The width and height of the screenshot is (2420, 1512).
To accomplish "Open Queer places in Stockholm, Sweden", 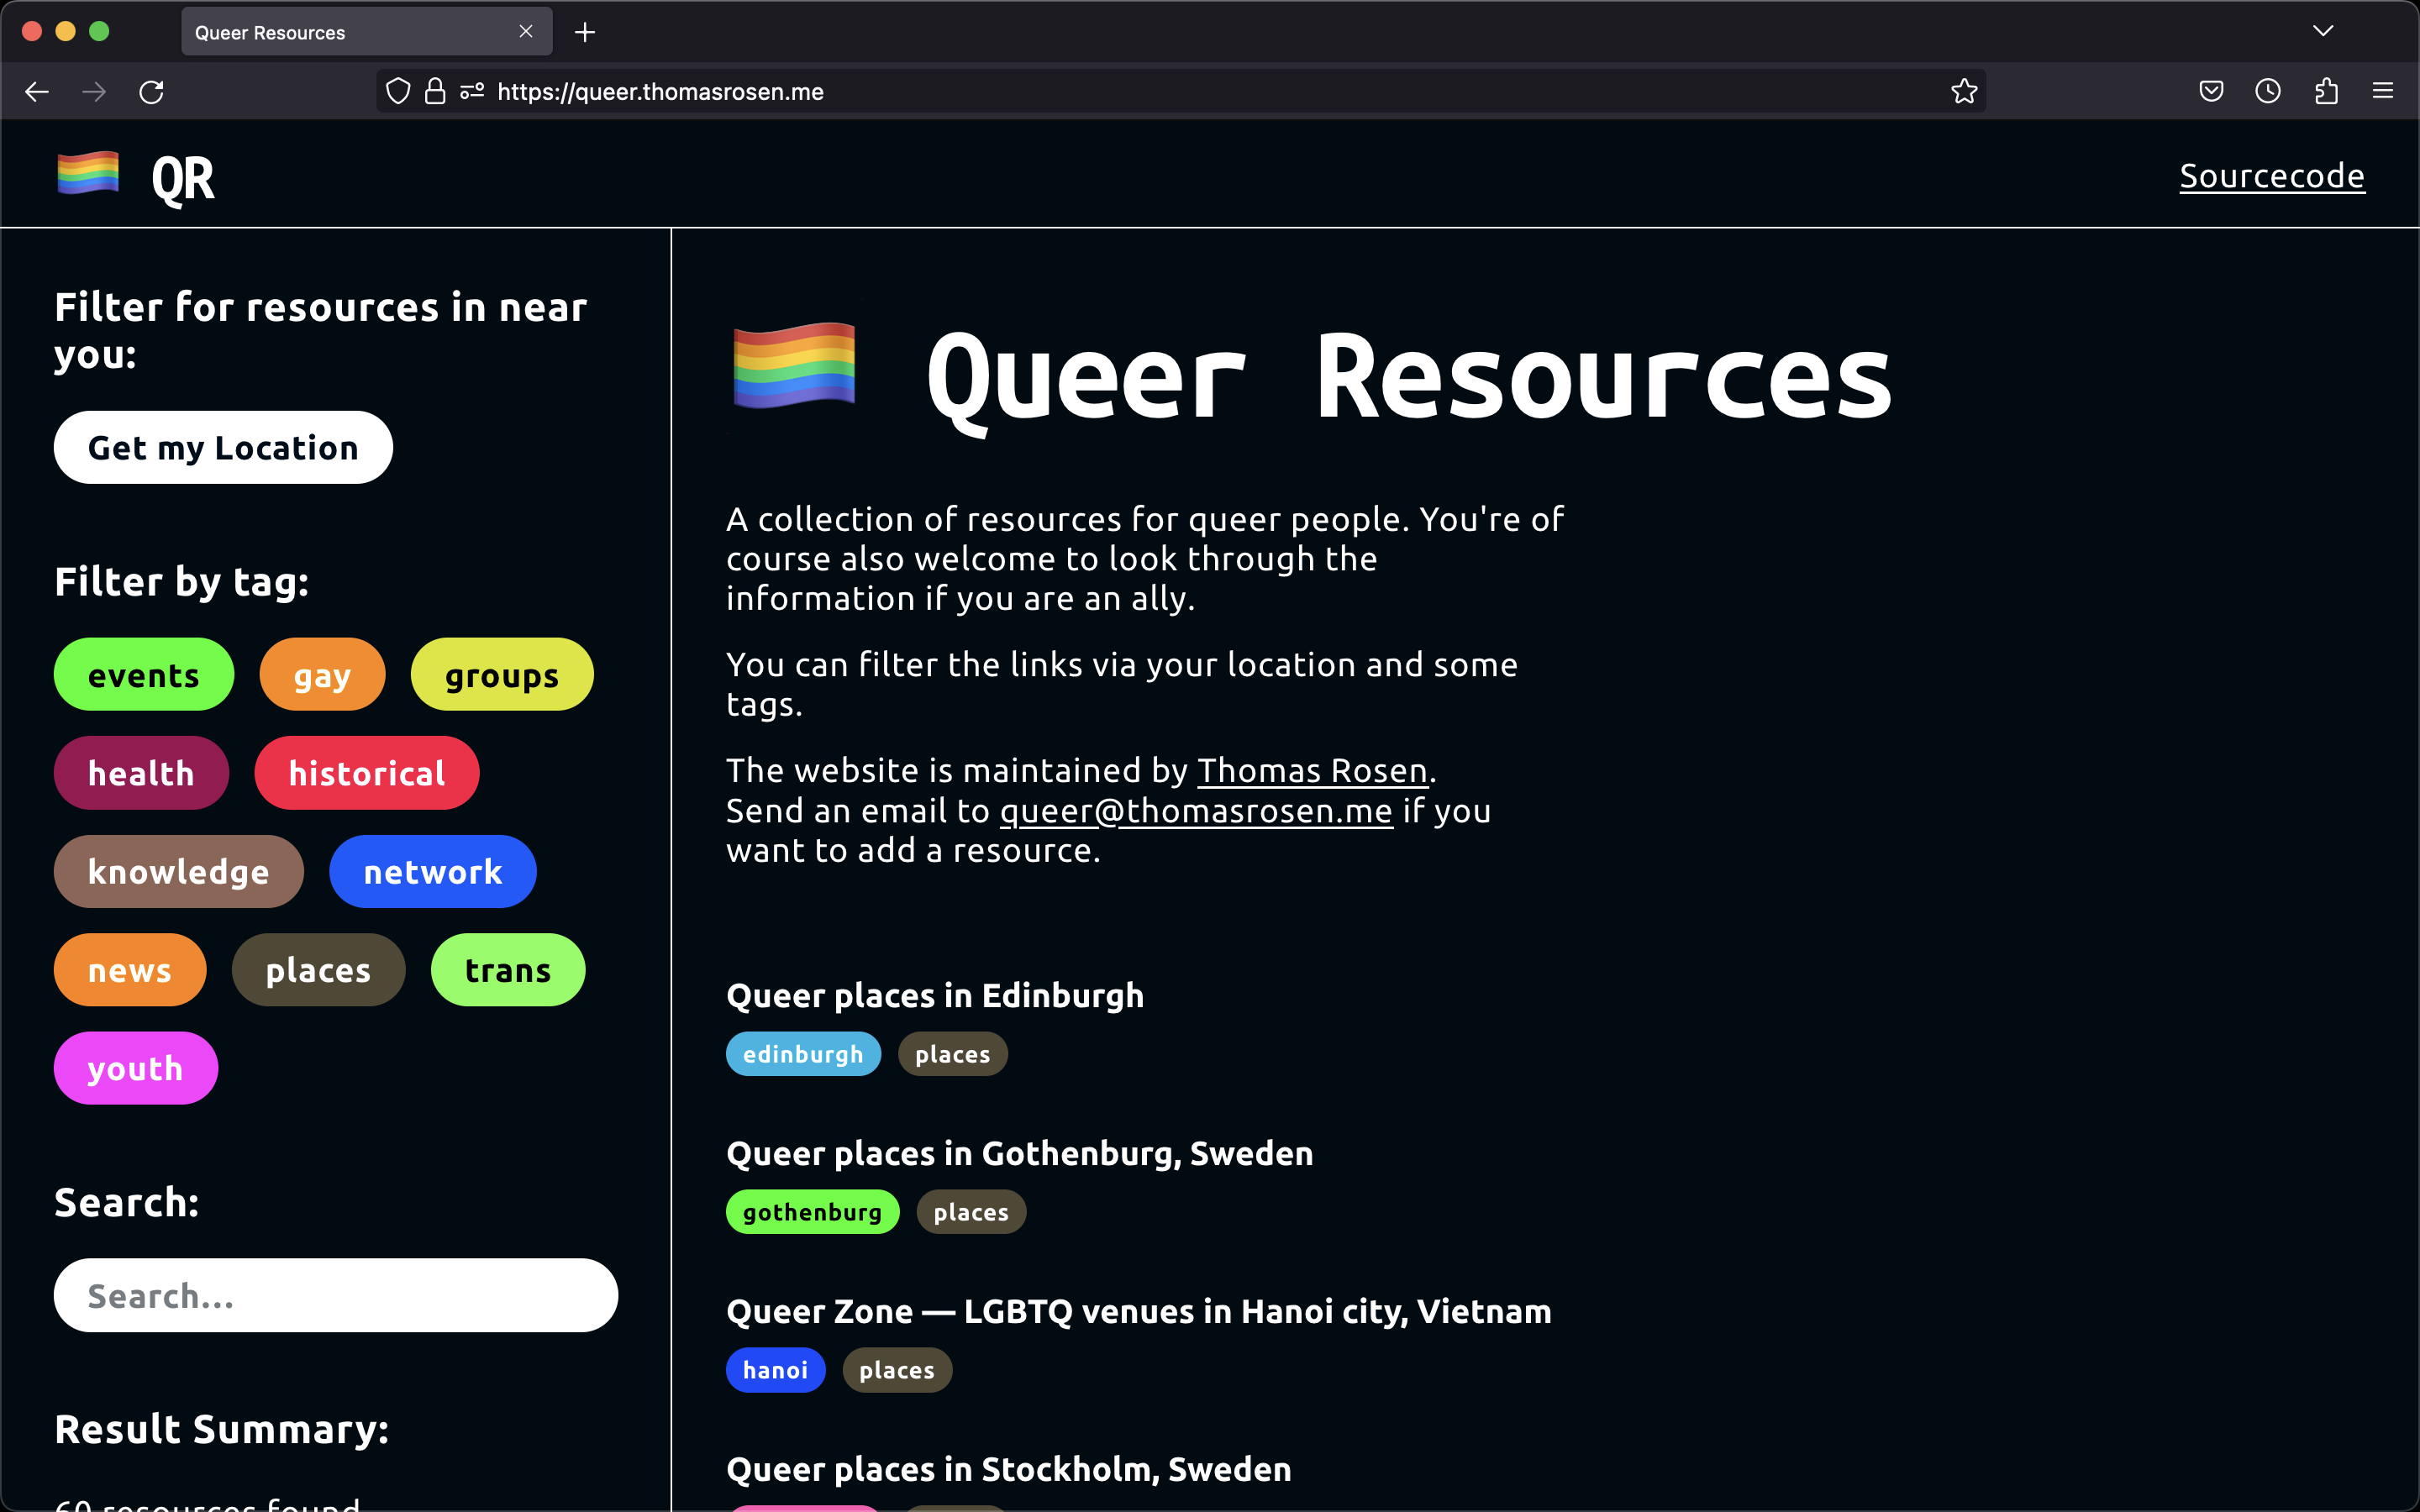I will (x=1008, y=1469).
